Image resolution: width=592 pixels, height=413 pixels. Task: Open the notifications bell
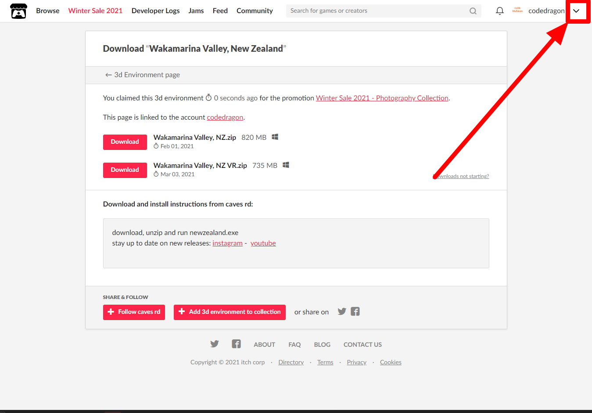499,11
